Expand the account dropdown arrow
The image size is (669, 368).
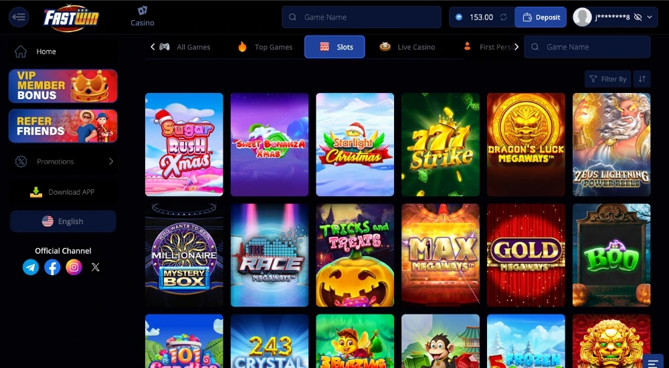click(650, 17)
